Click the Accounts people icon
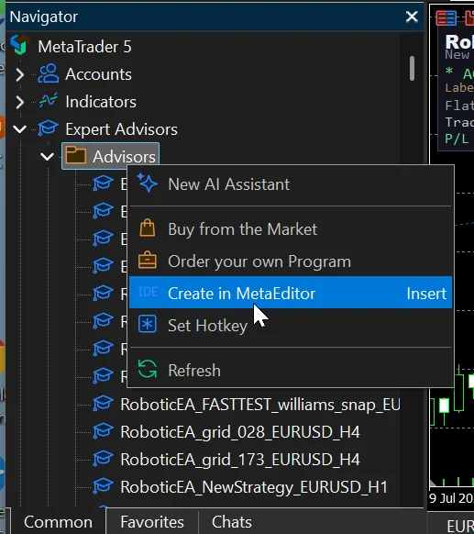Viewport: 474px width, 534px height. 48,73
